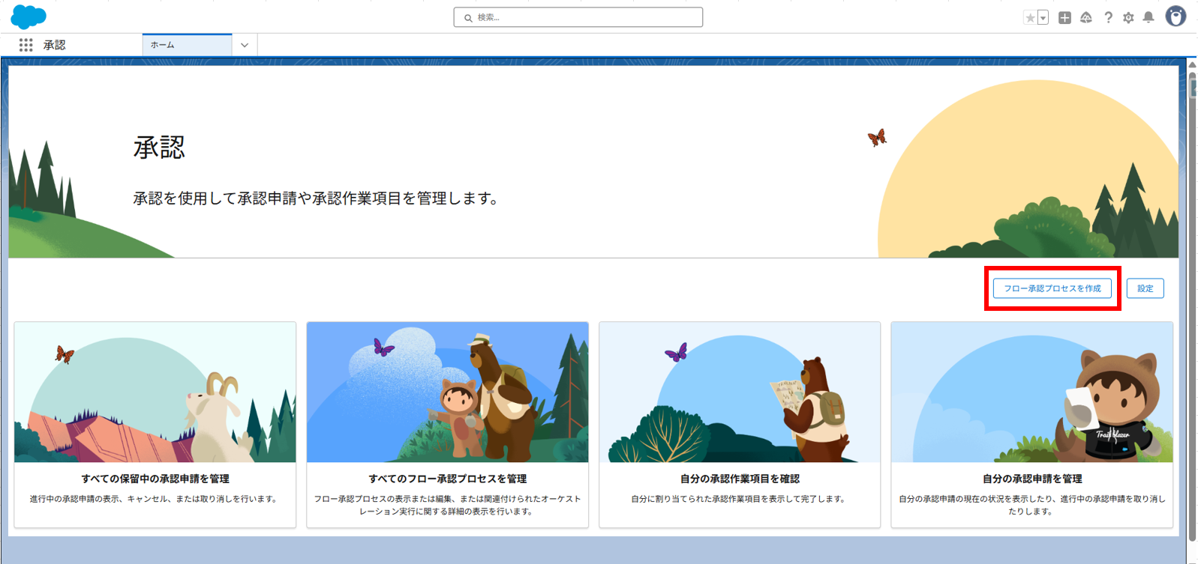Screen dimensions: 1198x564
Task: Click the large 承認 page heading
Action: pos(159,148)
